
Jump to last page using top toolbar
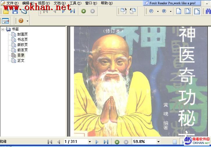tap(72, 11)
